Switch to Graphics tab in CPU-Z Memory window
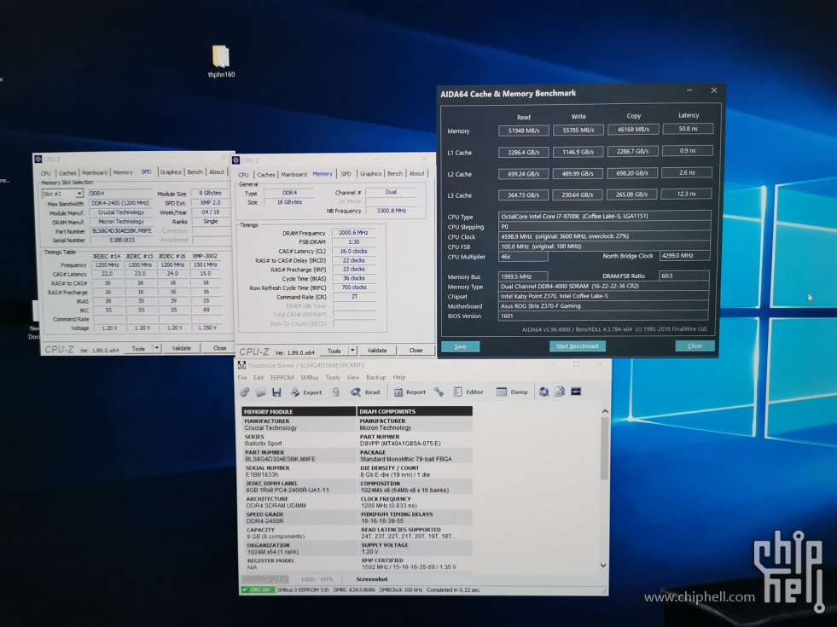This screenshot has height=627, width=837. [370, 174]
